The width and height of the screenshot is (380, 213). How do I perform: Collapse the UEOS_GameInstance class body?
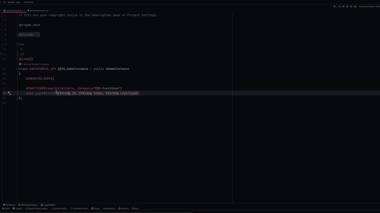coord(17,69)
